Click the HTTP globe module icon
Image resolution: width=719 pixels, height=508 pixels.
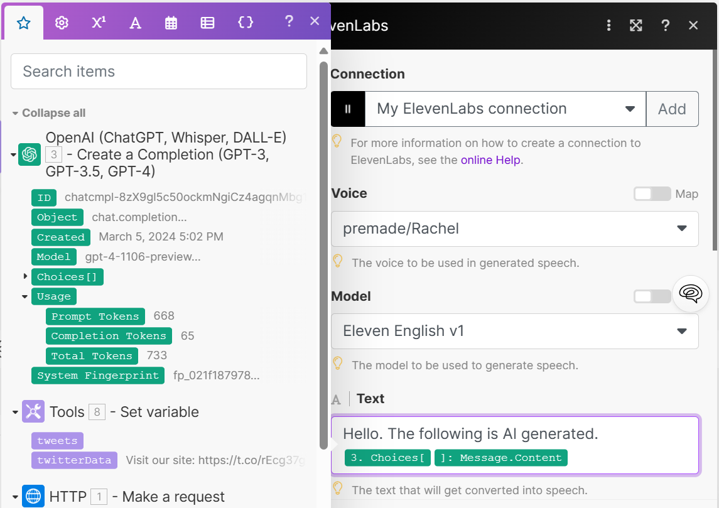pos(33,496)
